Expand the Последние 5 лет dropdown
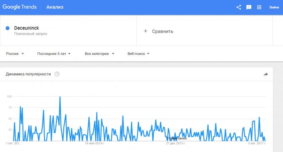The image size is (283, 152). pyautogui.click(x=54, y=54)
